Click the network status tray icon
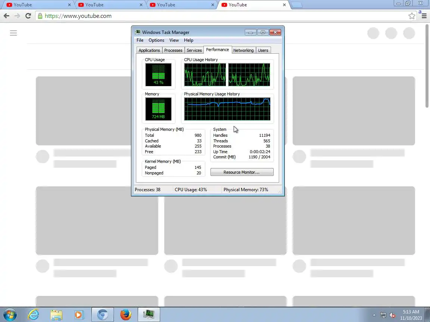Image resolution: width=430 pixels, height=322 pixels. click(x=383, y=315)
